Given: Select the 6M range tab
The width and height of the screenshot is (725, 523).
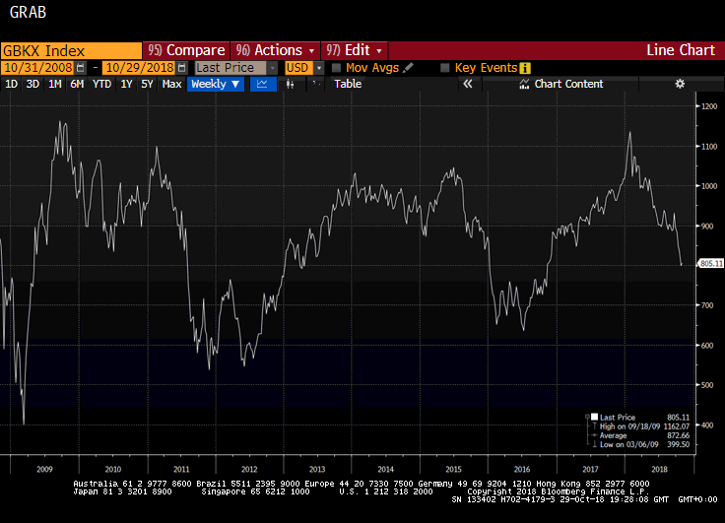Looking at the screenshot, I should click(x=77, y=84).
